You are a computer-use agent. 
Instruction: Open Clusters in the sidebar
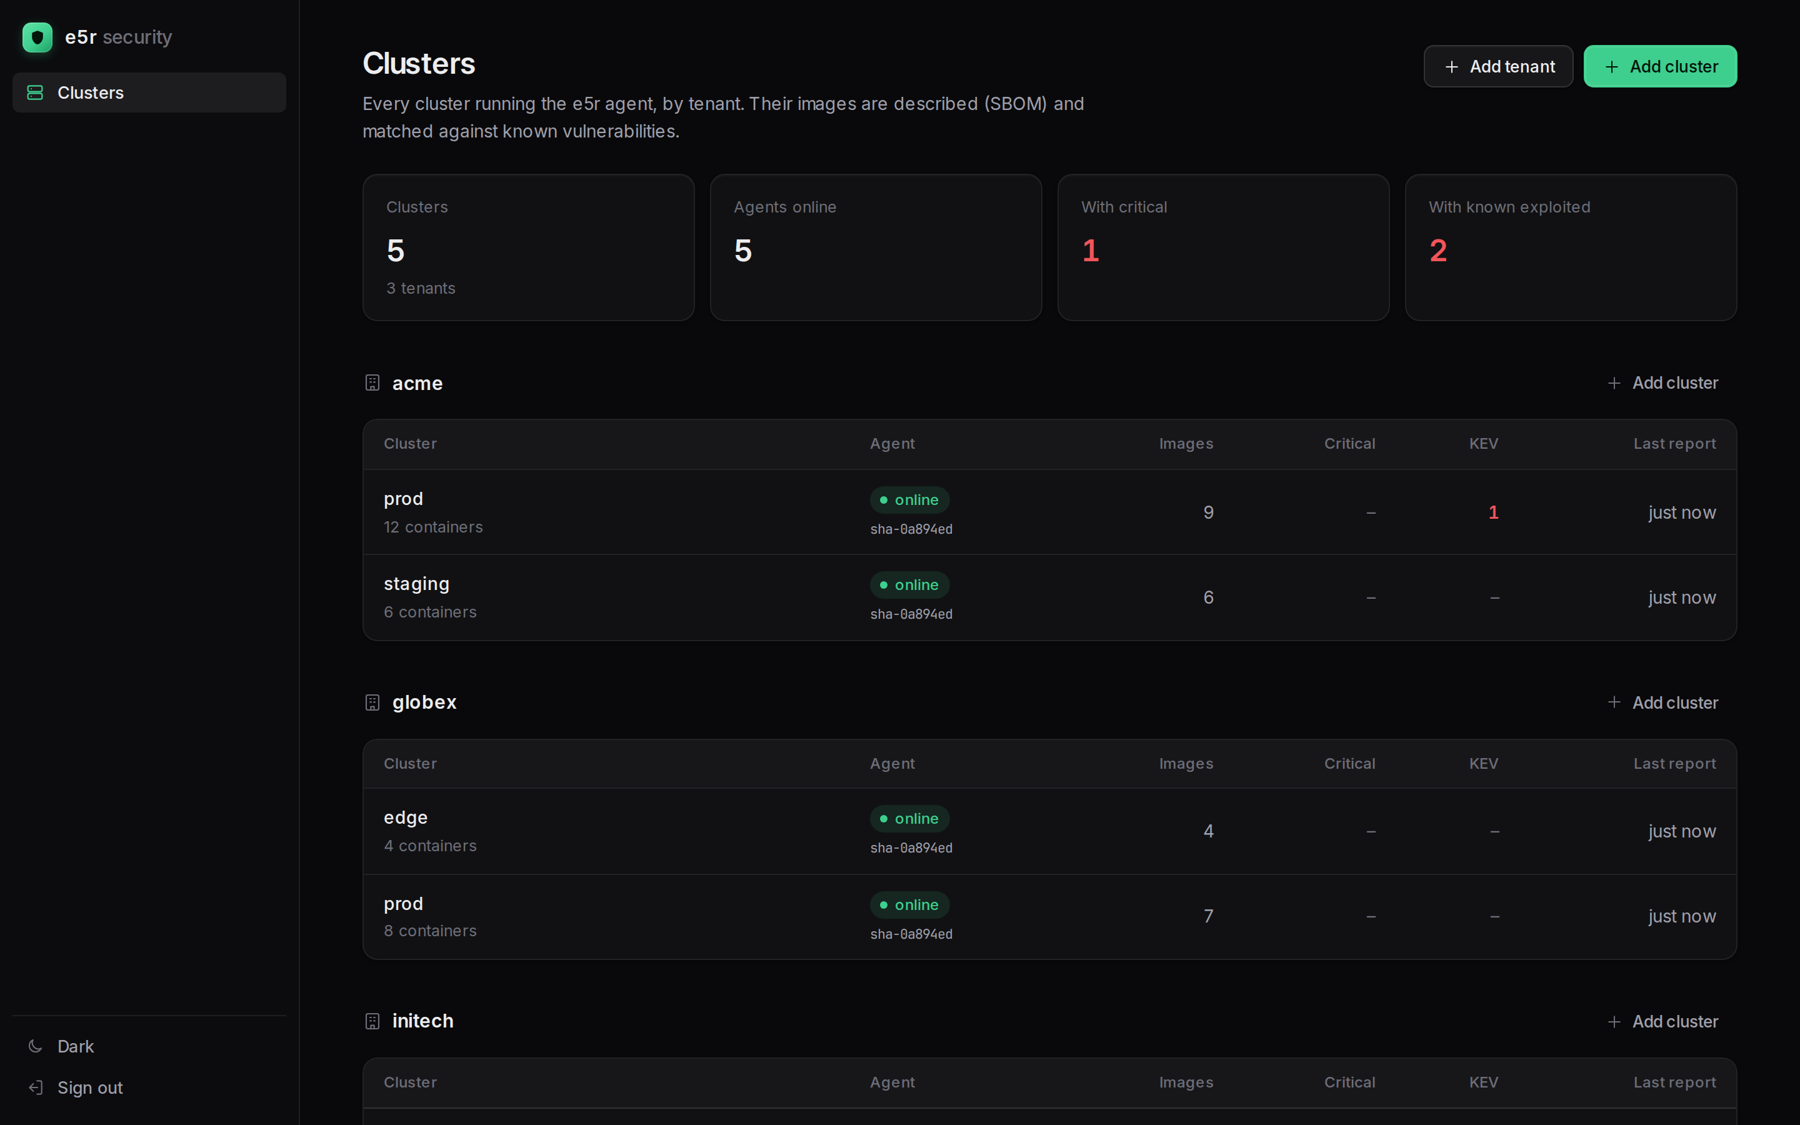coord(149,92)
